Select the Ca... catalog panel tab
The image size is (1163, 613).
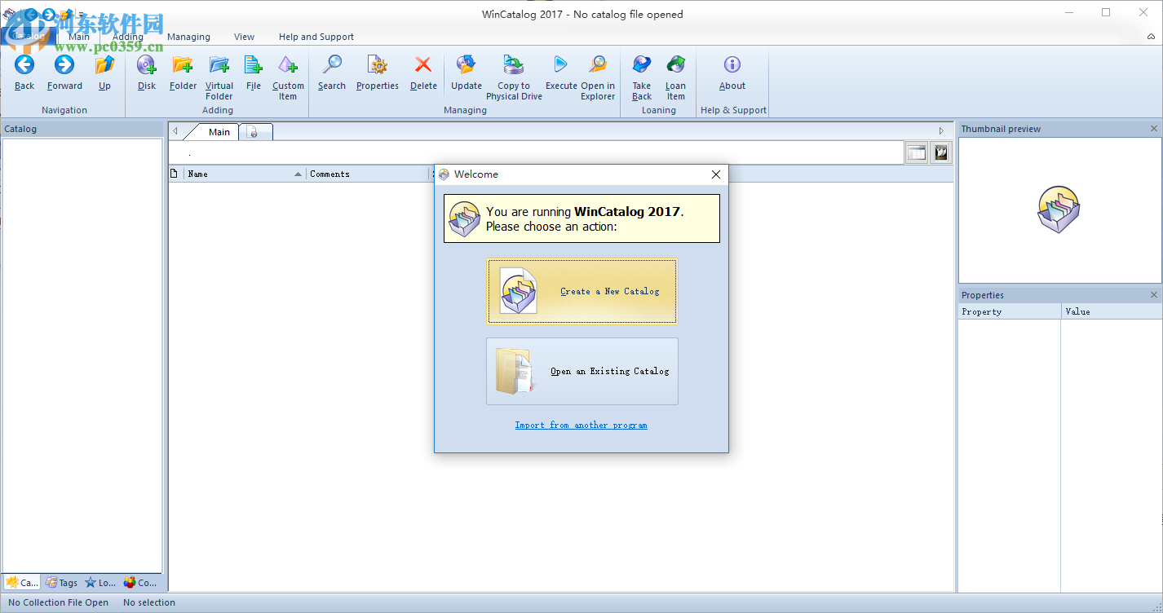22,583
